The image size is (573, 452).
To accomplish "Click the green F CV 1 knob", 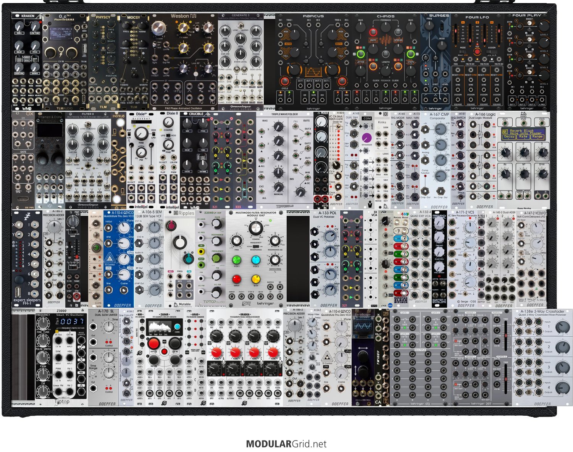I will [237, 260].
